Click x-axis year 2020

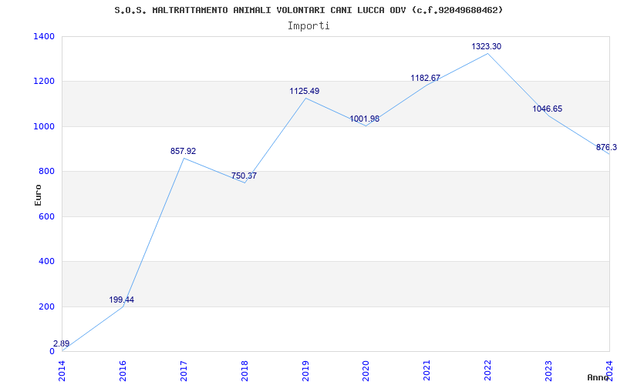point(366,370)
